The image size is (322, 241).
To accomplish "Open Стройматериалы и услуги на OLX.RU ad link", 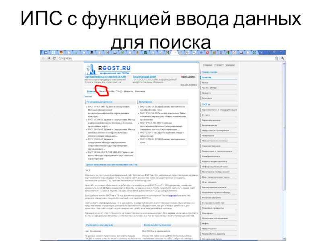I will pos(105,77).
